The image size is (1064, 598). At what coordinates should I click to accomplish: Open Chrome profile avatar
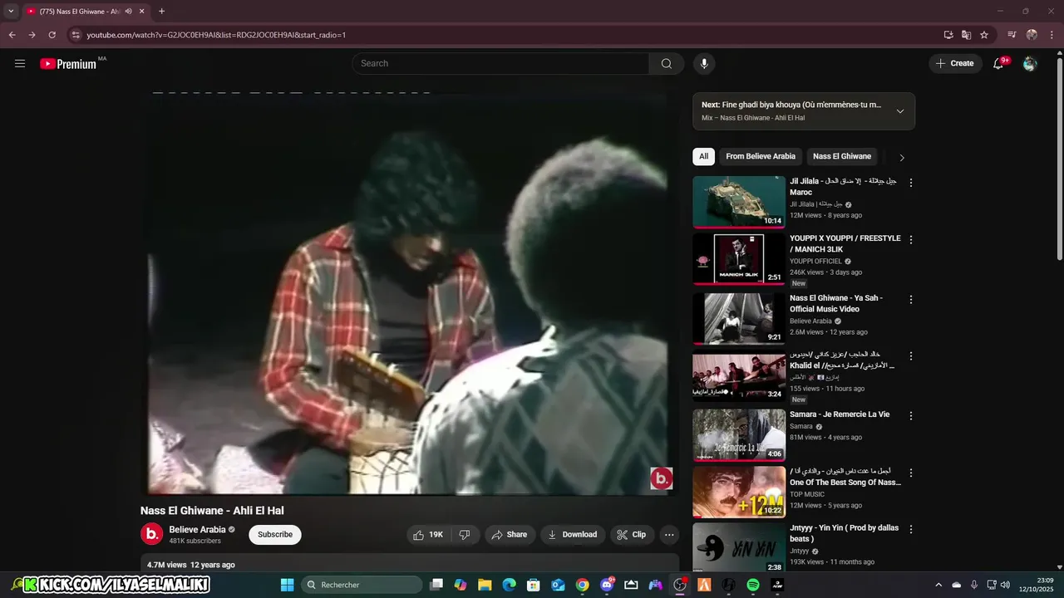1032,35
